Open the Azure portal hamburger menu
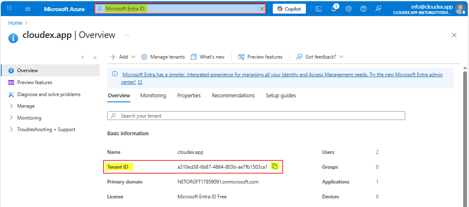This screenshot has width=469, height=207. point(28,9)
